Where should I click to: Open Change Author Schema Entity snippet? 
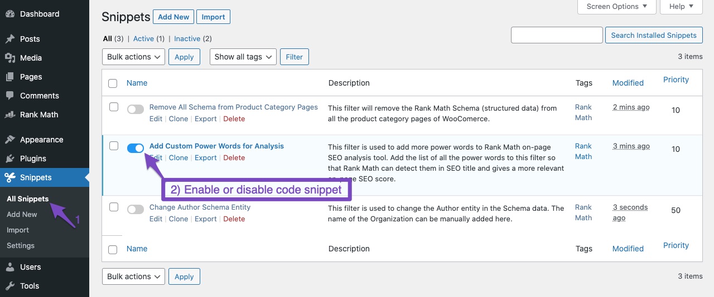coord(200,207)
